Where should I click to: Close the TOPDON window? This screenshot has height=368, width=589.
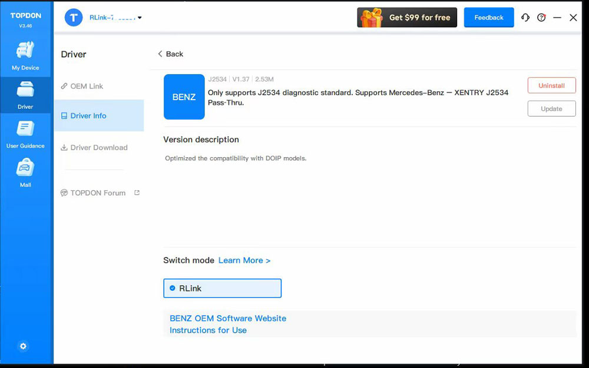pyautogui.click(x=573, y=18)
